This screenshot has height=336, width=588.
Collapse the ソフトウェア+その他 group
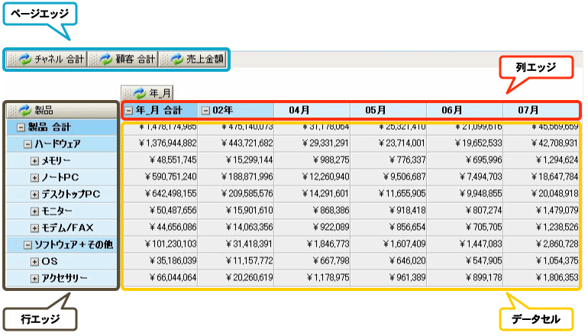pos(27,244)
